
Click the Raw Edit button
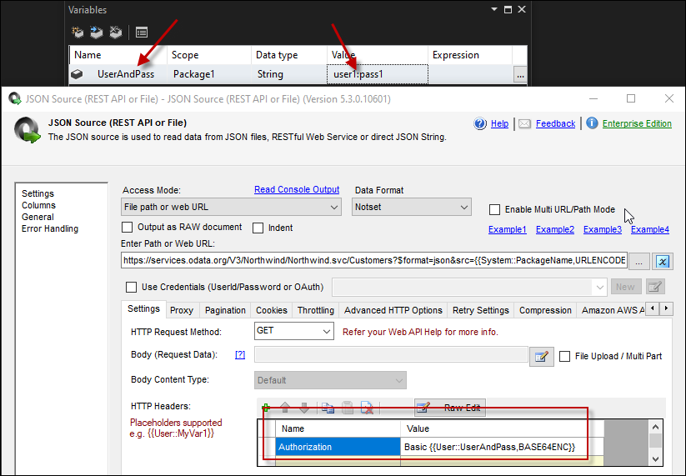click(450, 408)
